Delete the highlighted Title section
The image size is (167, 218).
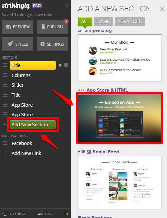point(60,65)
